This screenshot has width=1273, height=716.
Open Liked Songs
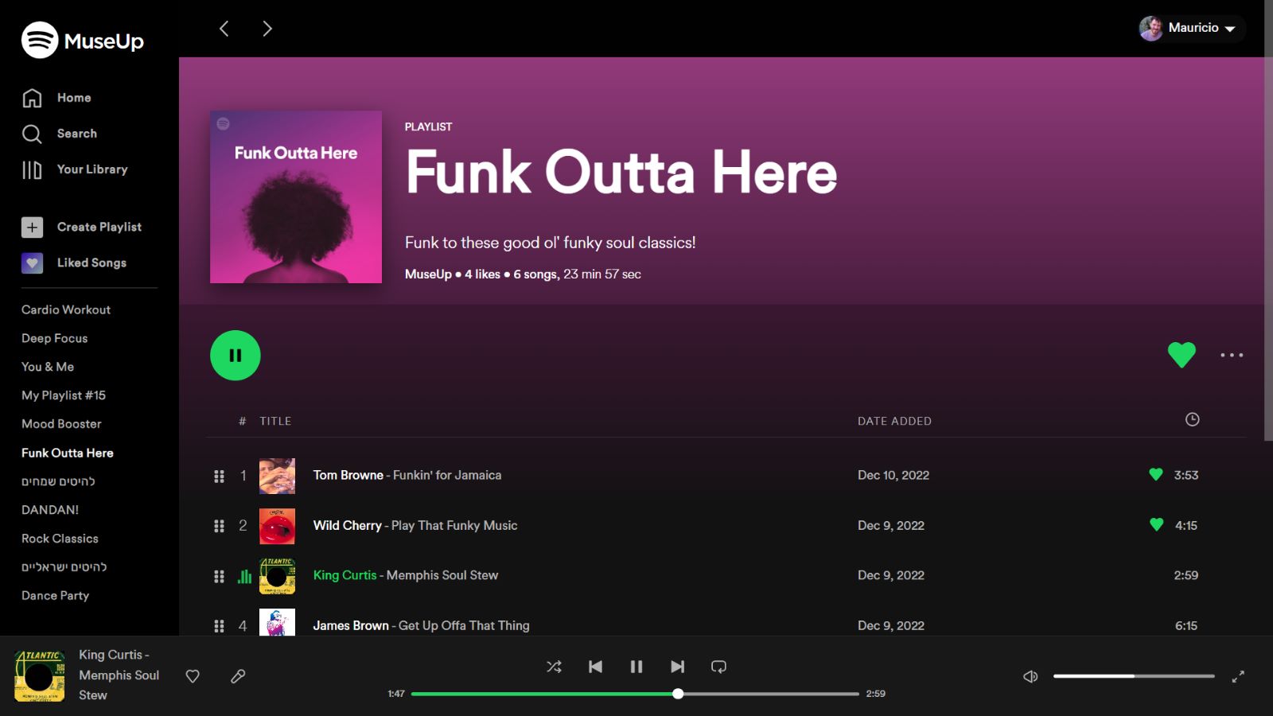point(74,263)
